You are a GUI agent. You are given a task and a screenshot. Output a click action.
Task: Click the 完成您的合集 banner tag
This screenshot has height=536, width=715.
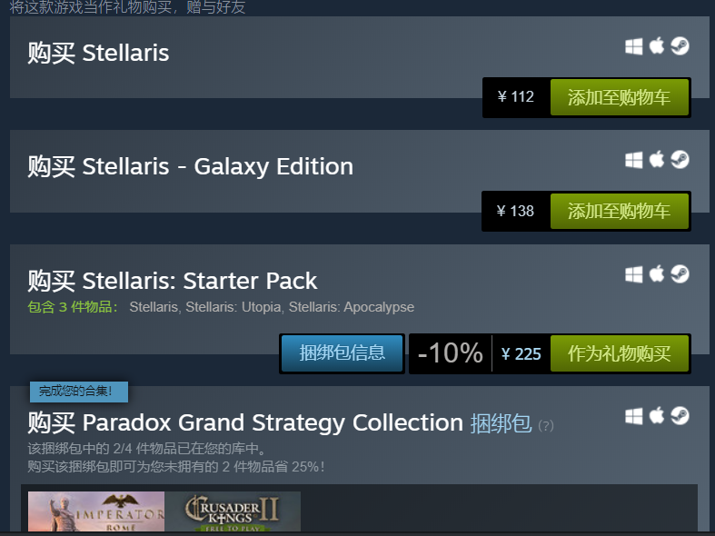(x=79, y=392)
